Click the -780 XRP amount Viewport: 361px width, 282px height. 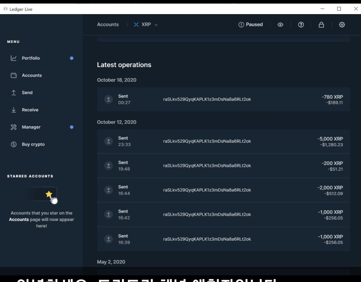tap(332, 97)
